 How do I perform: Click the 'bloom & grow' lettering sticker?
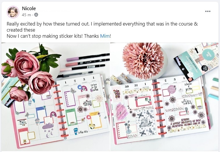click(x=189, y=87)
